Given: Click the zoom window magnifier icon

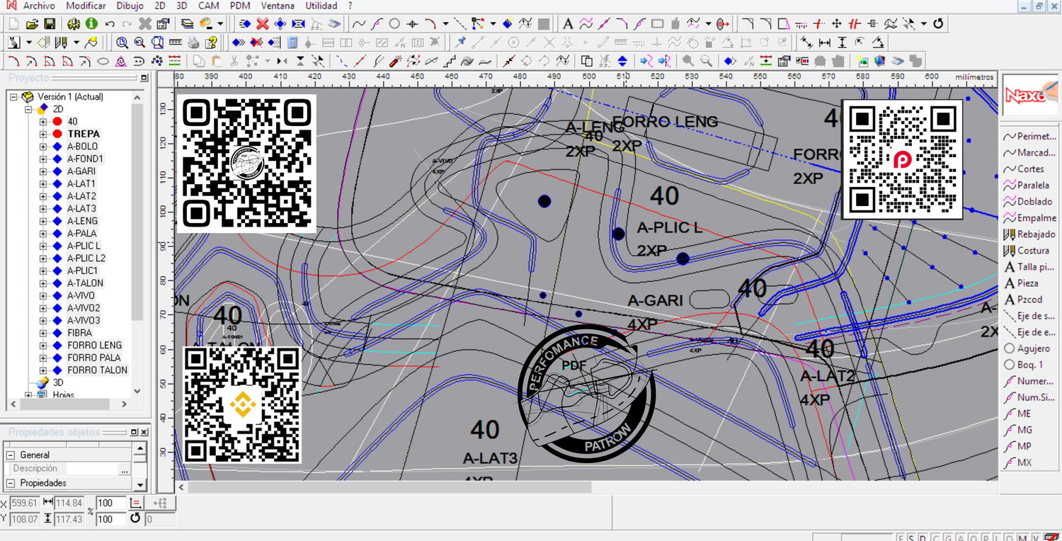Looking at the screenshot, I should click(x=122, y=42).
